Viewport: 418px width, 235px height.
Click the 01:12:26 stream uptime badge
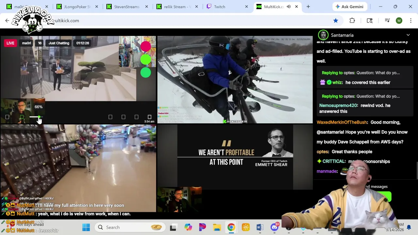pos(83,43)
